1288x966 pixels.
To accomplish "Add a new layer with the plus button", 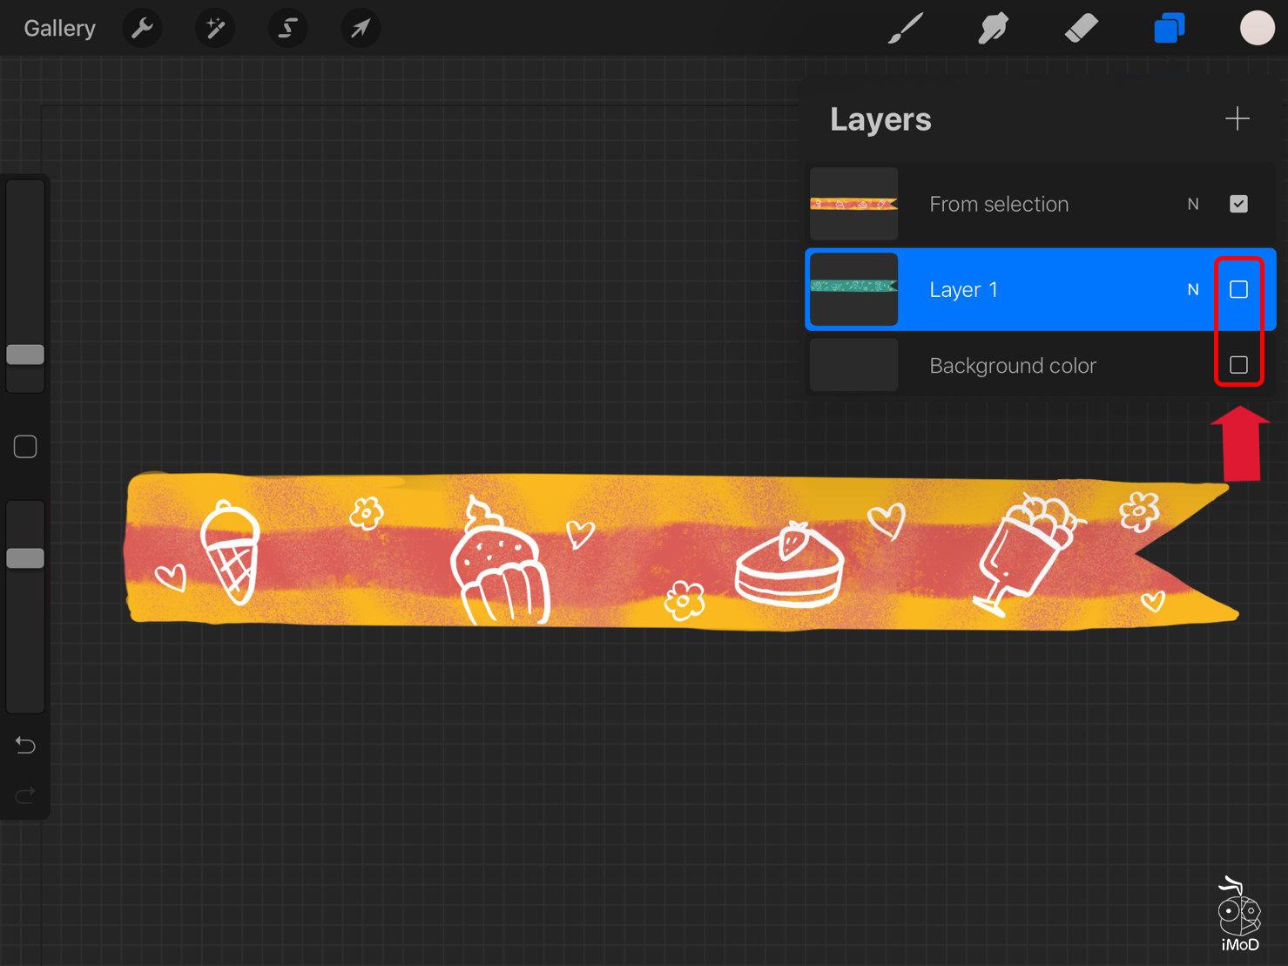I will (x=1237, y=118).
